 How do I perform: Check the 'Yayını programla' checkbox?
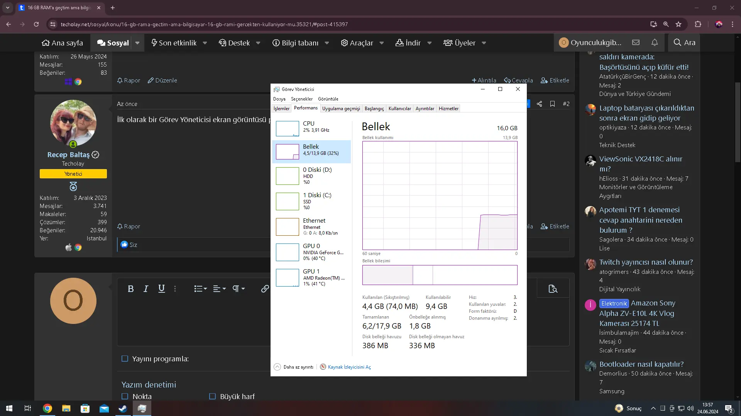pos(125,359)
